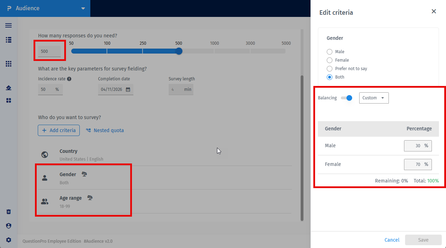Click the Save button
Viewport: 446px width, 248px height.
[x=423, y=240]
